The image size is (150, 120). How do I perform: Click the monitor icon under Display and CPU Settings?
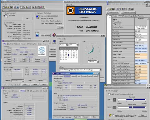click(37, 17)
